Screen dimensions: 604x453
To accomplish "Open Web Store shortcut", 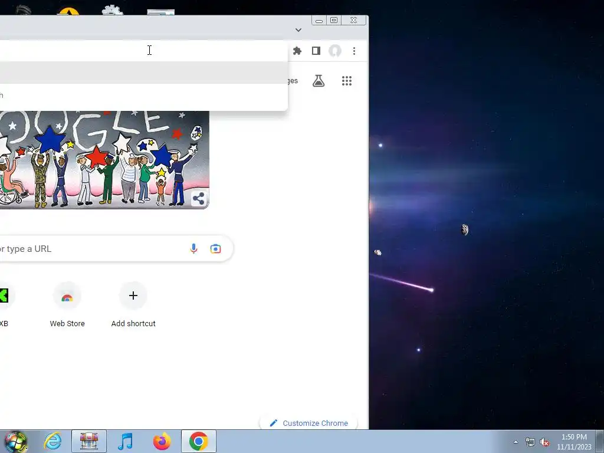I will 67,305.
